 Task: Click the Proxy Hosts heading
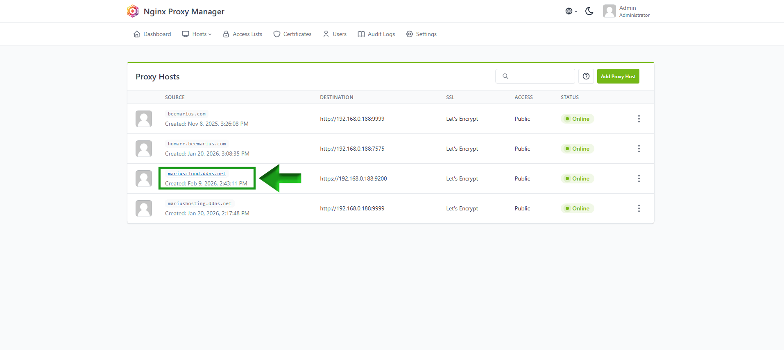point(158,77)
